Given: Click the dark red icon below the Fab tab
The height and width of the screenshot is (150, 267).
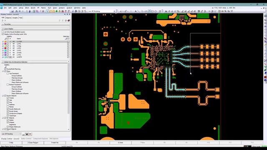Looking at the screenshot, I should coord(68,20).
